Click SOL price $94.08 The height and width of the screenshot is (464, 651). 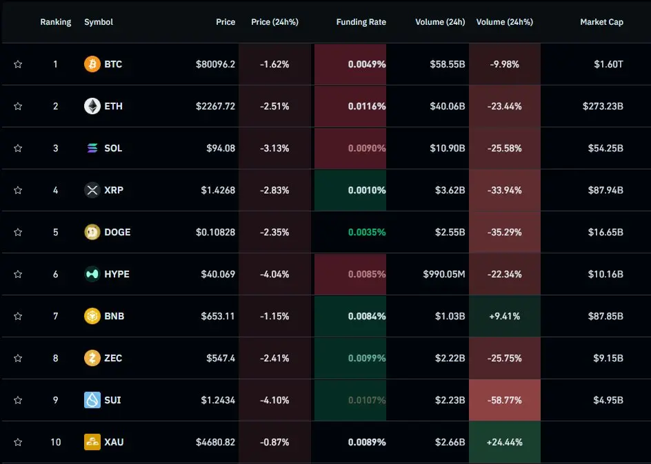coord(221,148)
